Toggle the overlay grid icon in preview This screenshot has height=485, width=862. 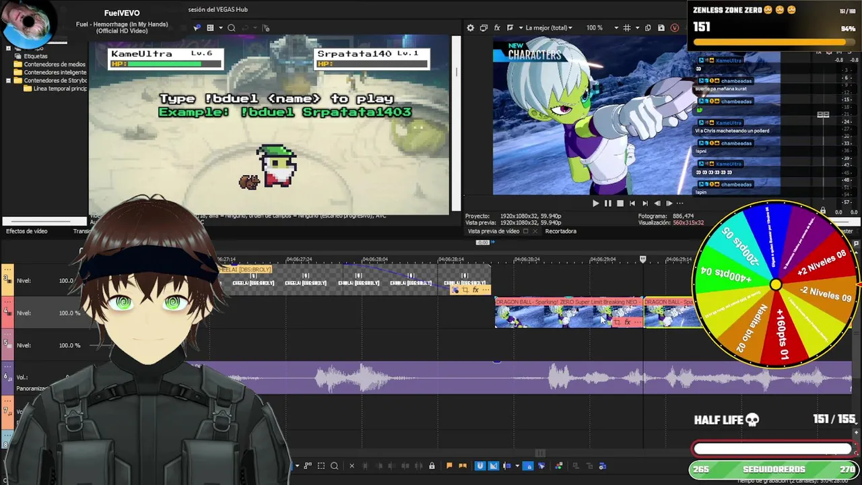coord(627,28)
